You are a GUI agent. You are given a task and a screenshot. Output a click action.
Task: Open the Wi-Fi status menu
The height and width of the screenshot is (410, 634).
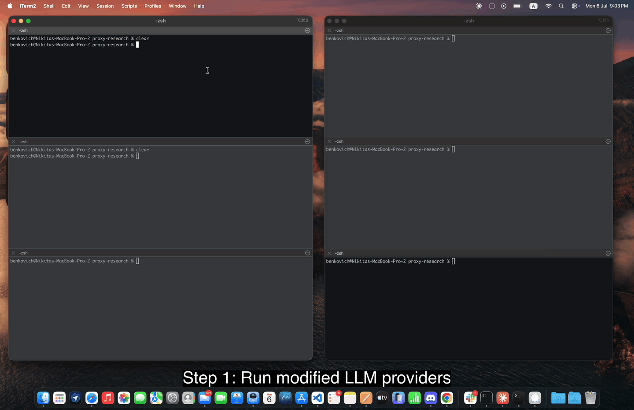click(x=548, y=6)
